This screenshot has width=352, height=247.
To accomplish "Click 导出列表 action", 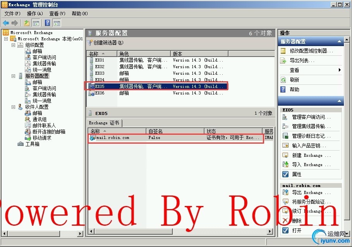I will [302, 60].
